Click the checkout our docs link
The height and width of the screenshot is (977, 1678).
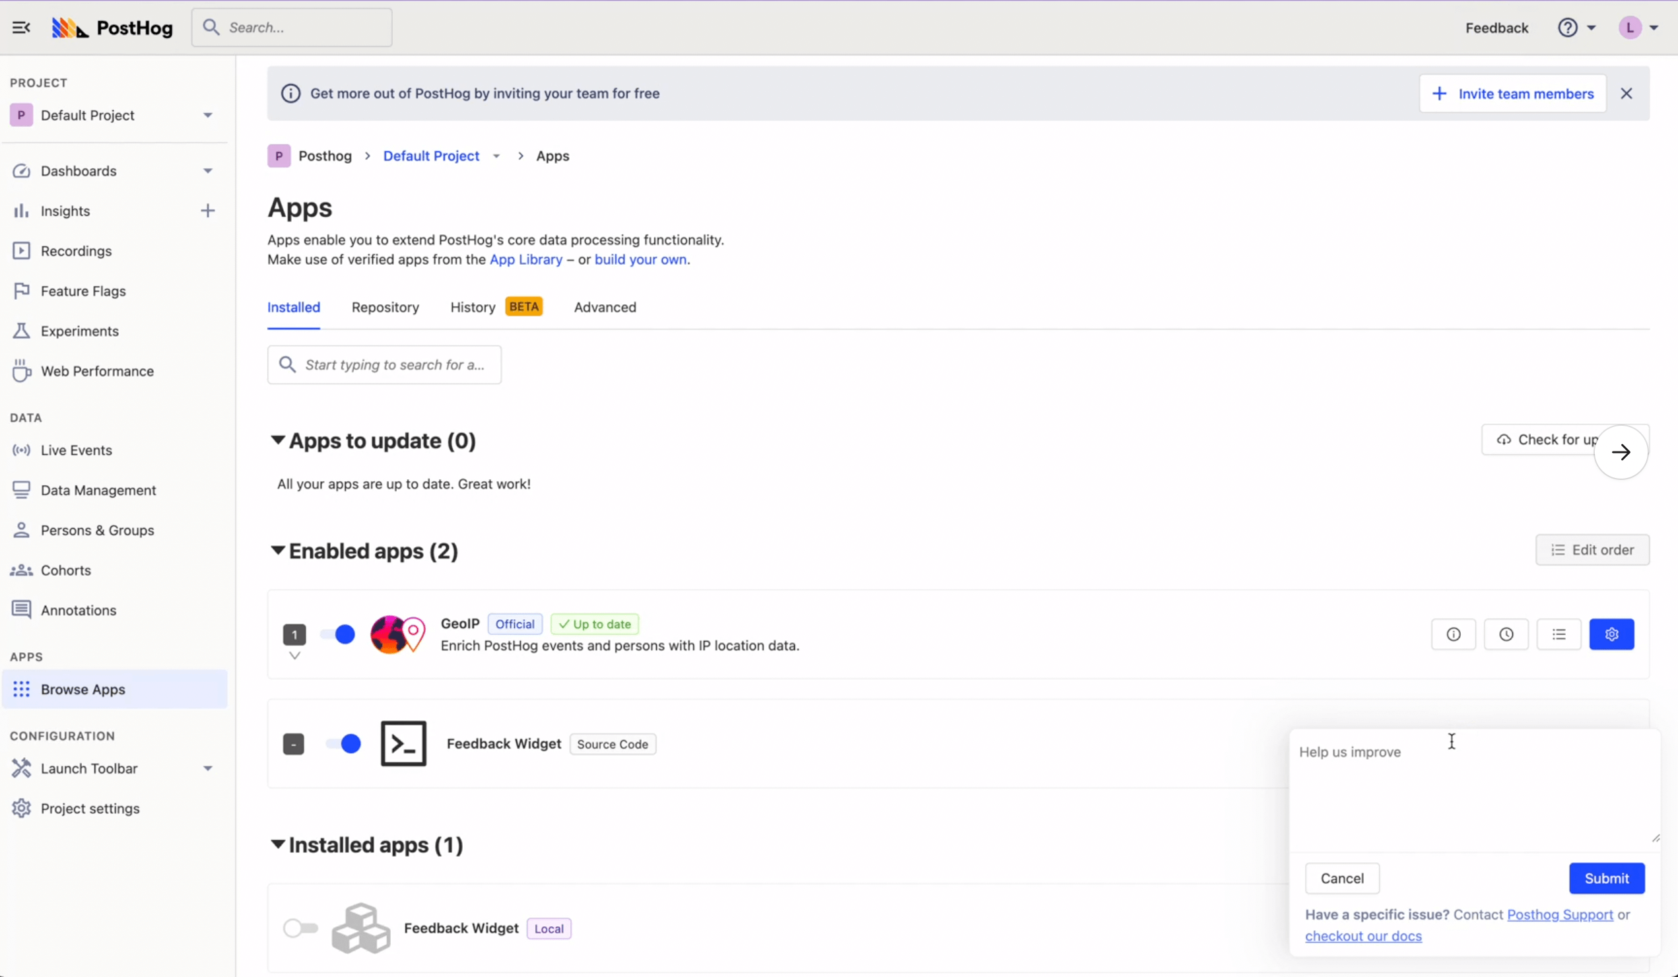1362,935
